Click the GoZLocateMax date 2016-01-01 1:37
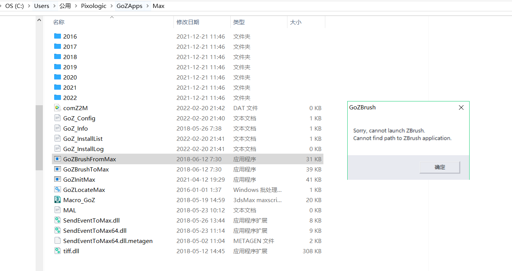512x271 pixels. (199, 190)
